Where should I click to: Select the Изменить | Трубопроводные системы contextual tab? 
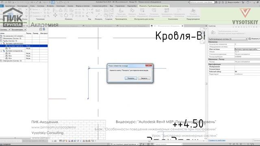[x=154, y=6]
